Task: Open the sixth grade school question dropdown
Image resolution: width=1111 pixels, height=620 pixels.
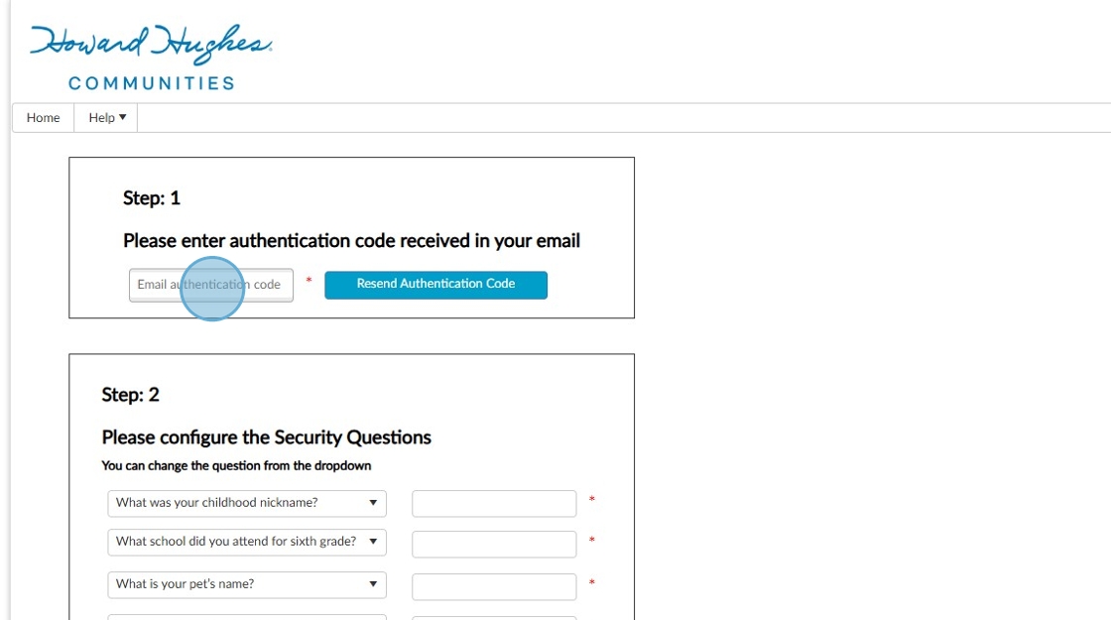Action: 246,542
